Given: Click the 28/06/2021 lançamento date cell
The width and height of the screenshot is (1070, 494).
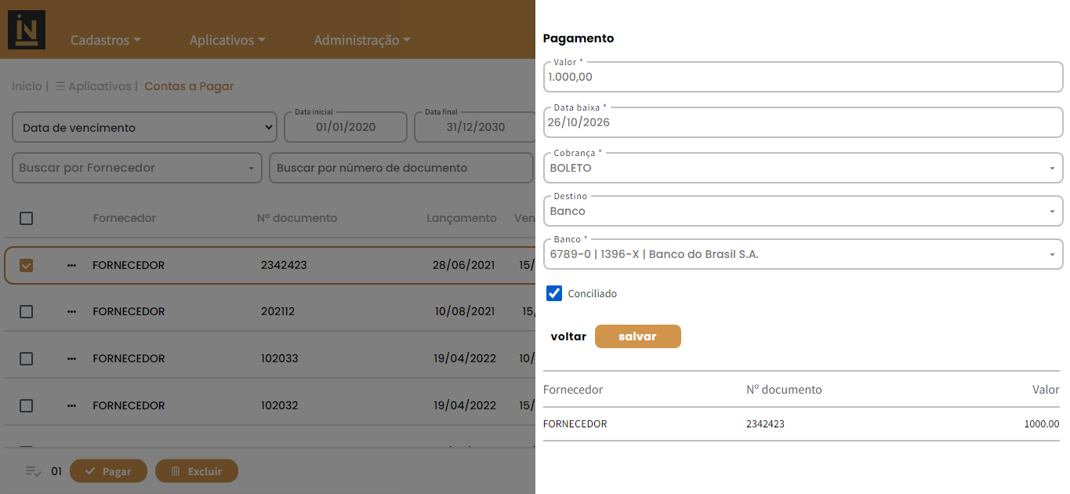Looking at the screenshot, I should coord(463,265).
